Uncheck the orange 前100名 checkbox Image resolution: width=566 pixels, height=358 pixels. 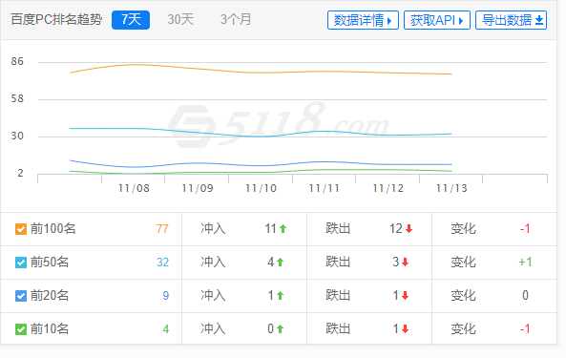coord(21,229)
